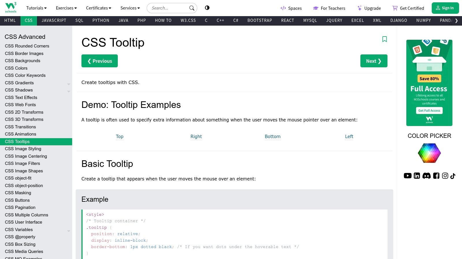Switch to HTML topic tab
Viewport: 462px width, 259px height.
tap(10, 20)
